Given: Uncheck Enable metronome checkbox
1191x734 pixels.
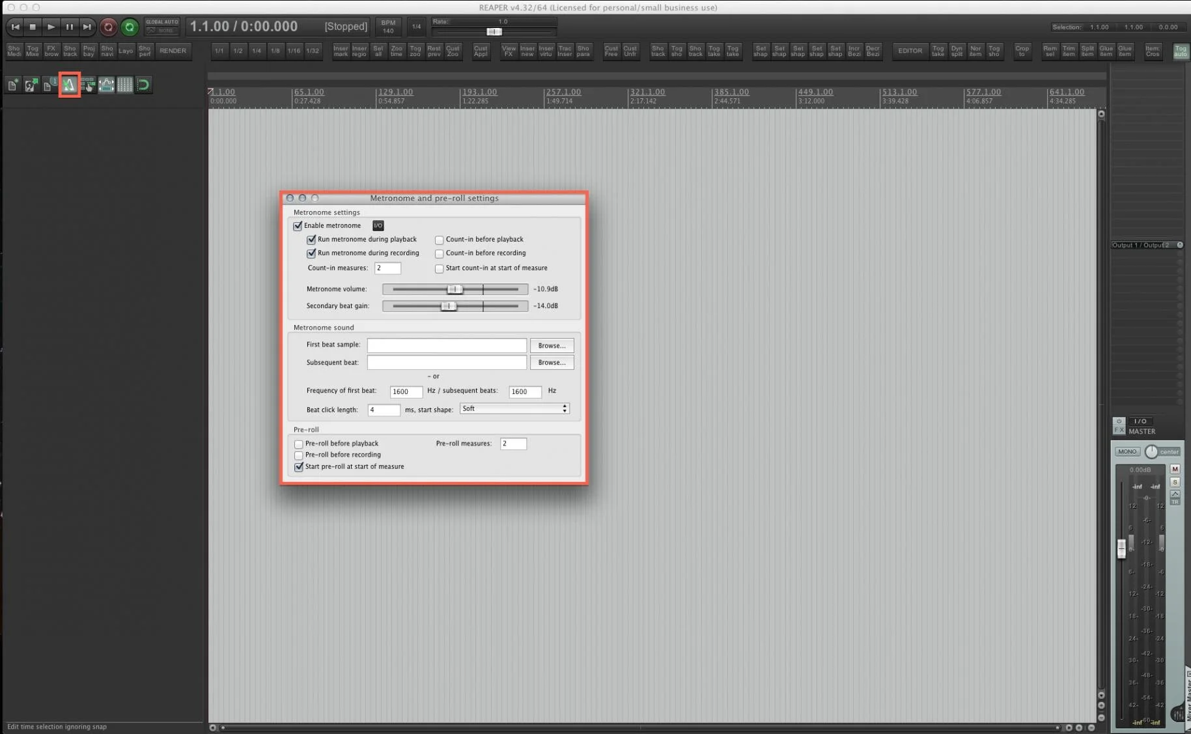Looking at the screenshot, I should 298,226.
